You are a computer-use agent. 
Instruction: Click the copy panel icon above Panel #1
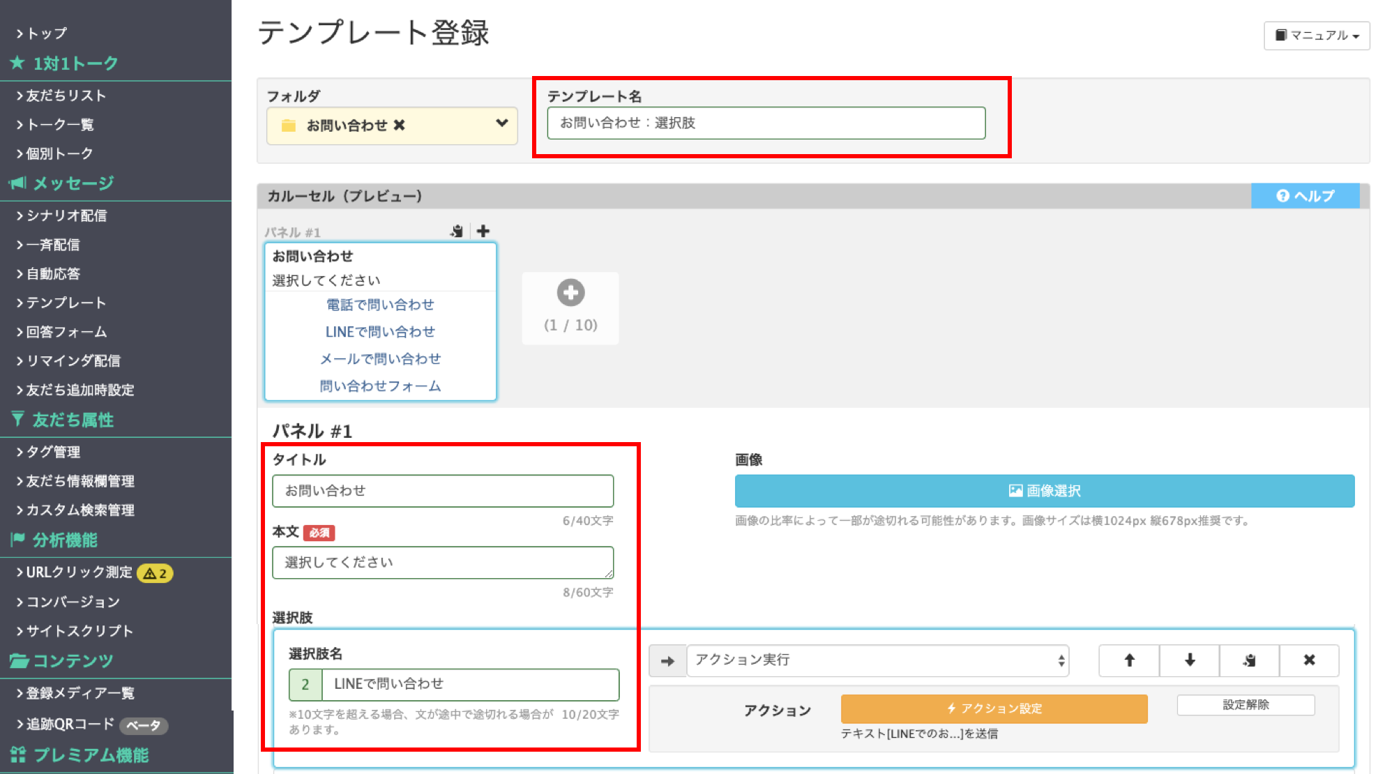457,231
